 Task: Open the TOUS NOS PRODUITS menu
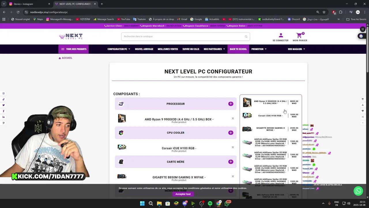[74, 49]
